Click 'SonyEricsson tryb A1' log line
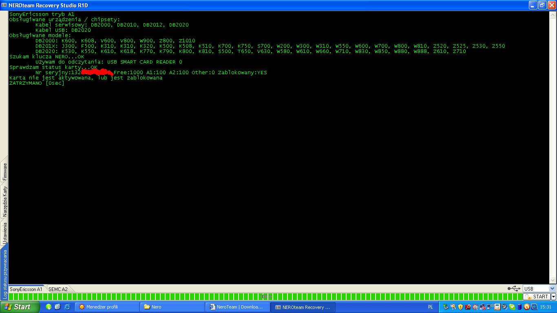The height and width of the screenshot is (313, 557). (42, 14)
